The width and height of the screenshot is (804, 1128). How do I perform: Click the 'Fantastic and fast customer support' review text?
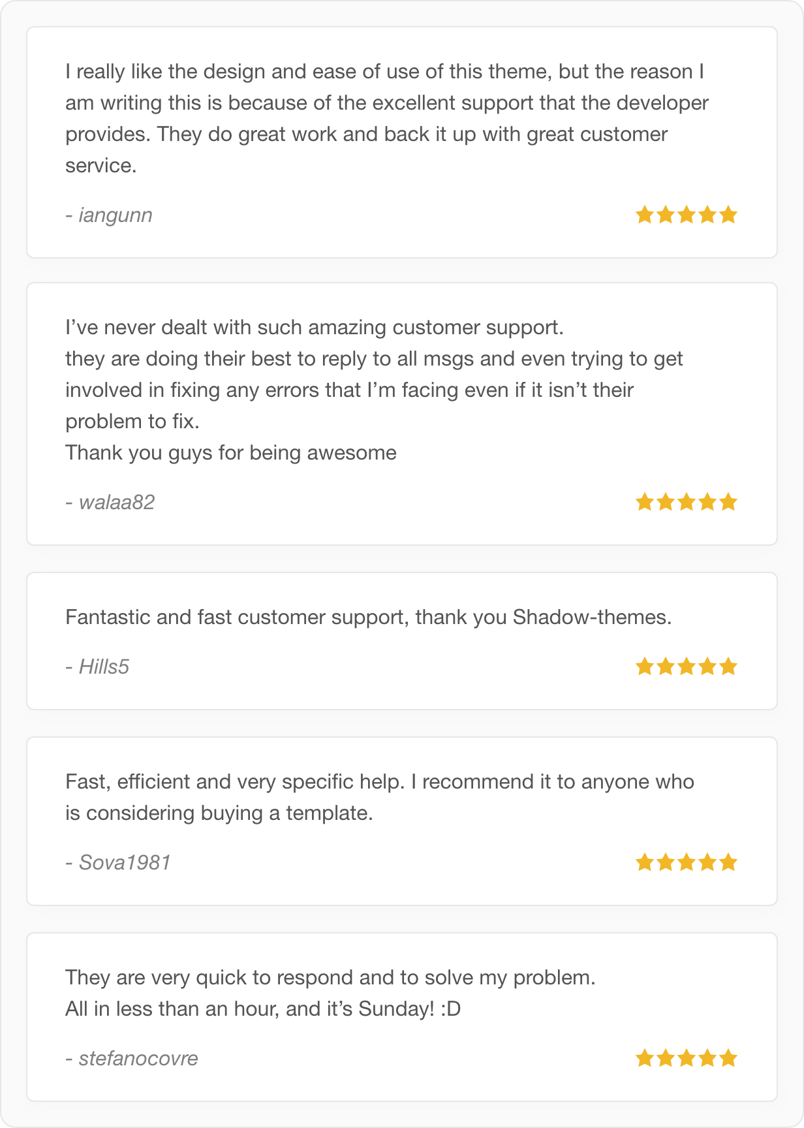pyautogui.click(x=369, y=617)
